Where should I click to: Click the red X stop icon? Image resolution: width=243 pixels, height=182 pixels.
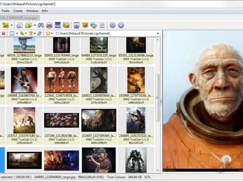click(x=4, y=33)
